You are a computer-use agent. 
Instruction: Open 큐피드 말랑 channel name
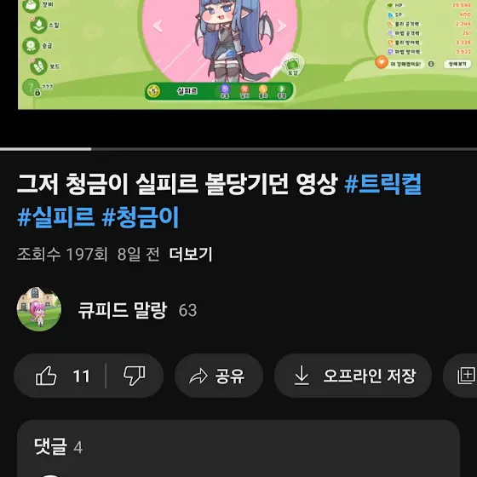point(123,310)
